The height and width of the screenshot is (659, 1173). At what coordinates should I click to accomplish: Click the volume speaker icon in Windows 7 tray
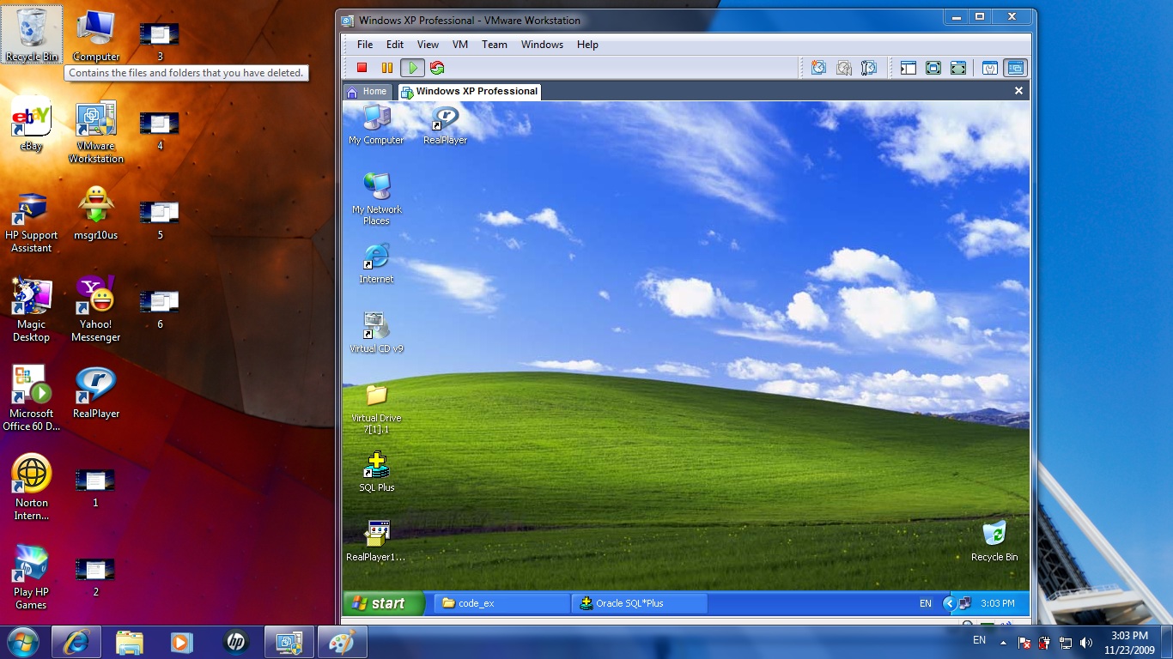pos(1085,642)
